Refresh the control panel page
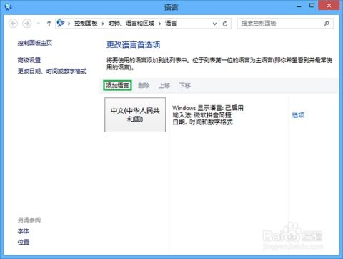 pos(225,24)
